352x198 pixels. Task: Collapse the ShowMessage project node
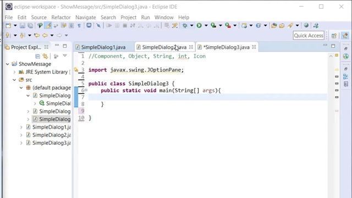(7, 64)
